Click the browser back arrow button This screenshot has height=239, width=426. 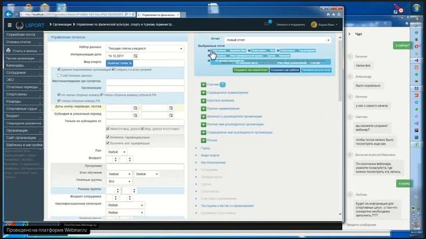(x=9, y=14)
